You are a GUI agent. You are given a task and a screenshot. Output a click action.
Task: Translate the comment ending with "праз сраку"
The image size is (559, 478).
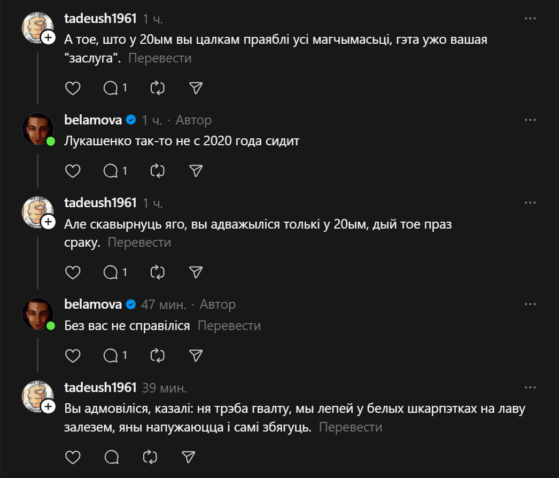coord(139,242)
